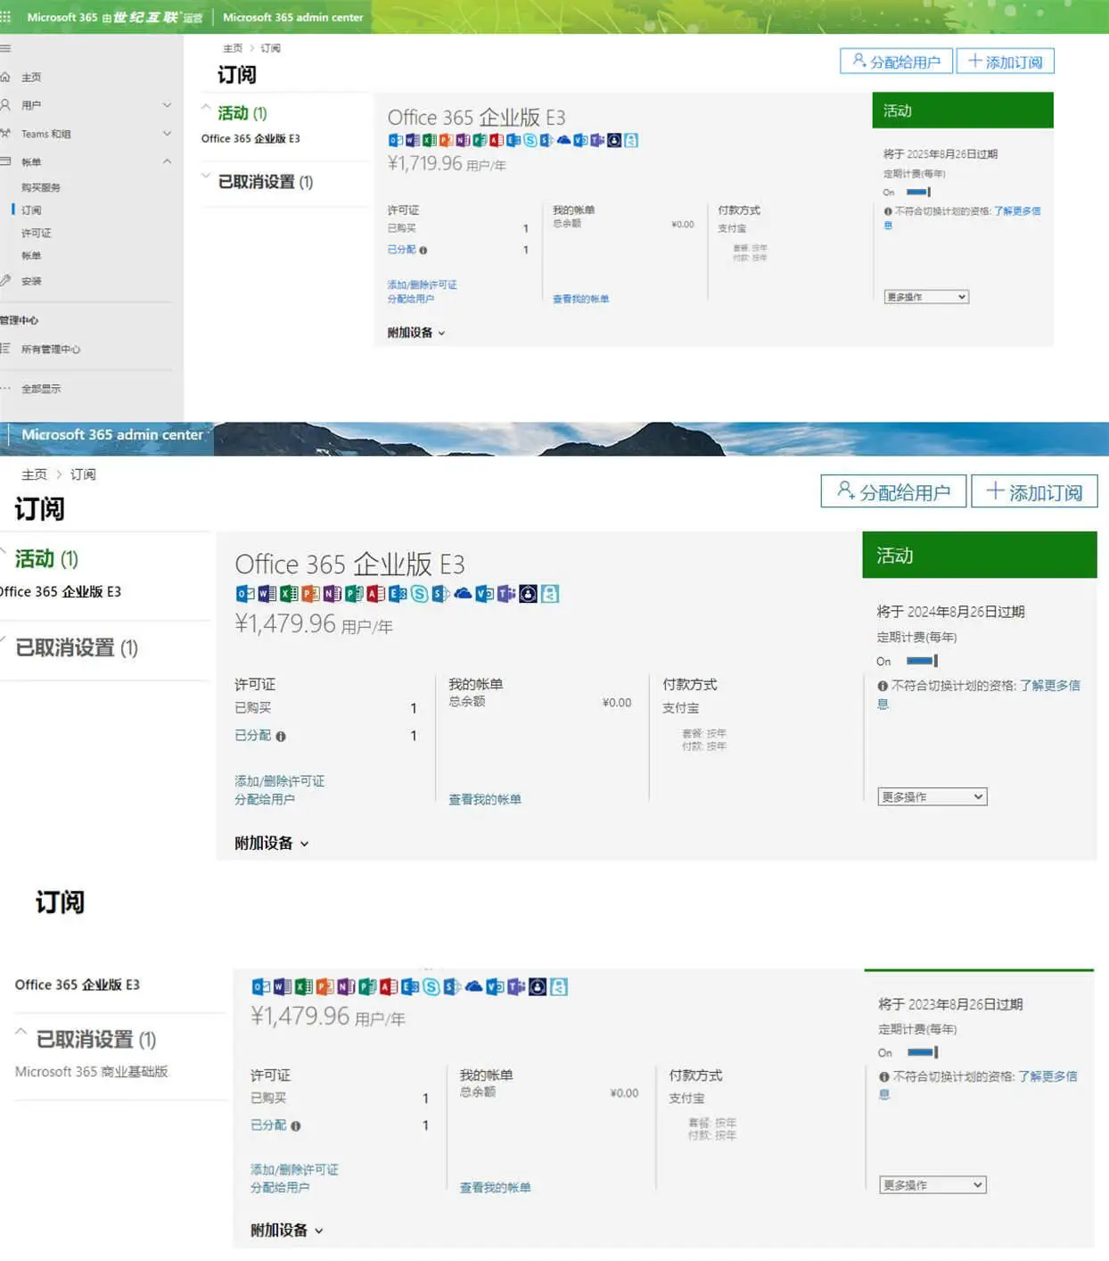The height and width of the screenshot is (1261, 1109).
Task: Click 全部显示 in the sidebar
Action: tap(41, 389)
